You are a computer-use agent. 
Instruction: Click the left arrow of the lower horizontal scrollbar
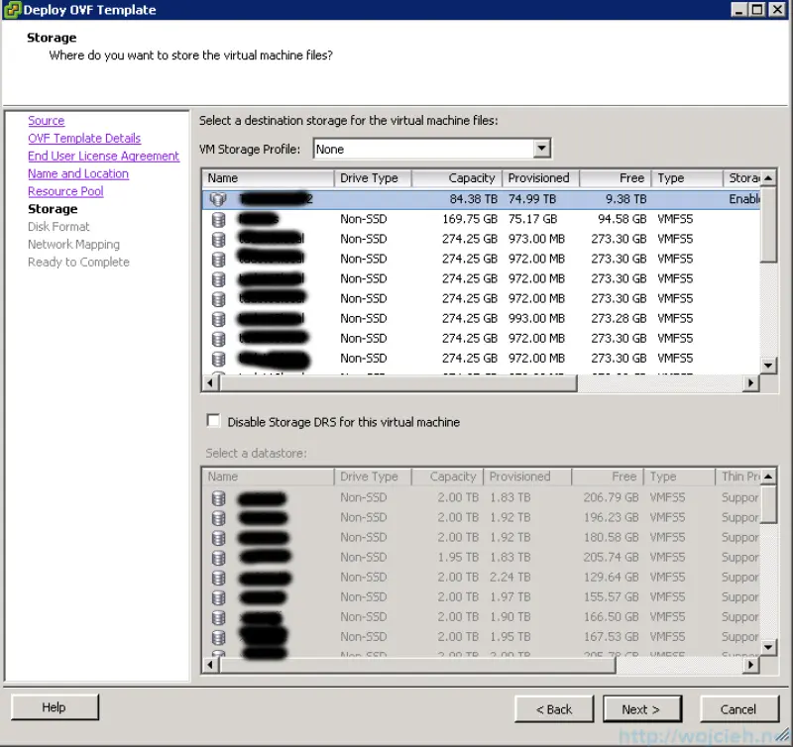209,665
